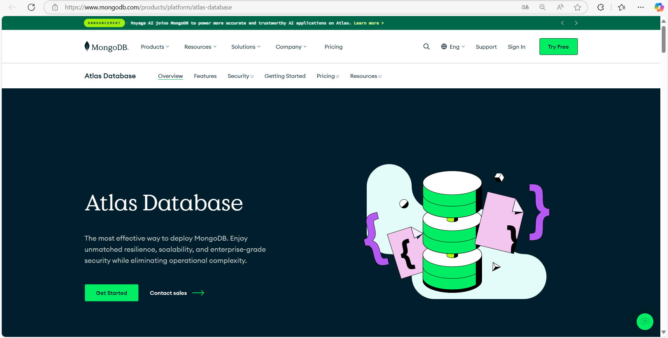
Task: Click the browser refresh icon
Action: pos(31,7)
